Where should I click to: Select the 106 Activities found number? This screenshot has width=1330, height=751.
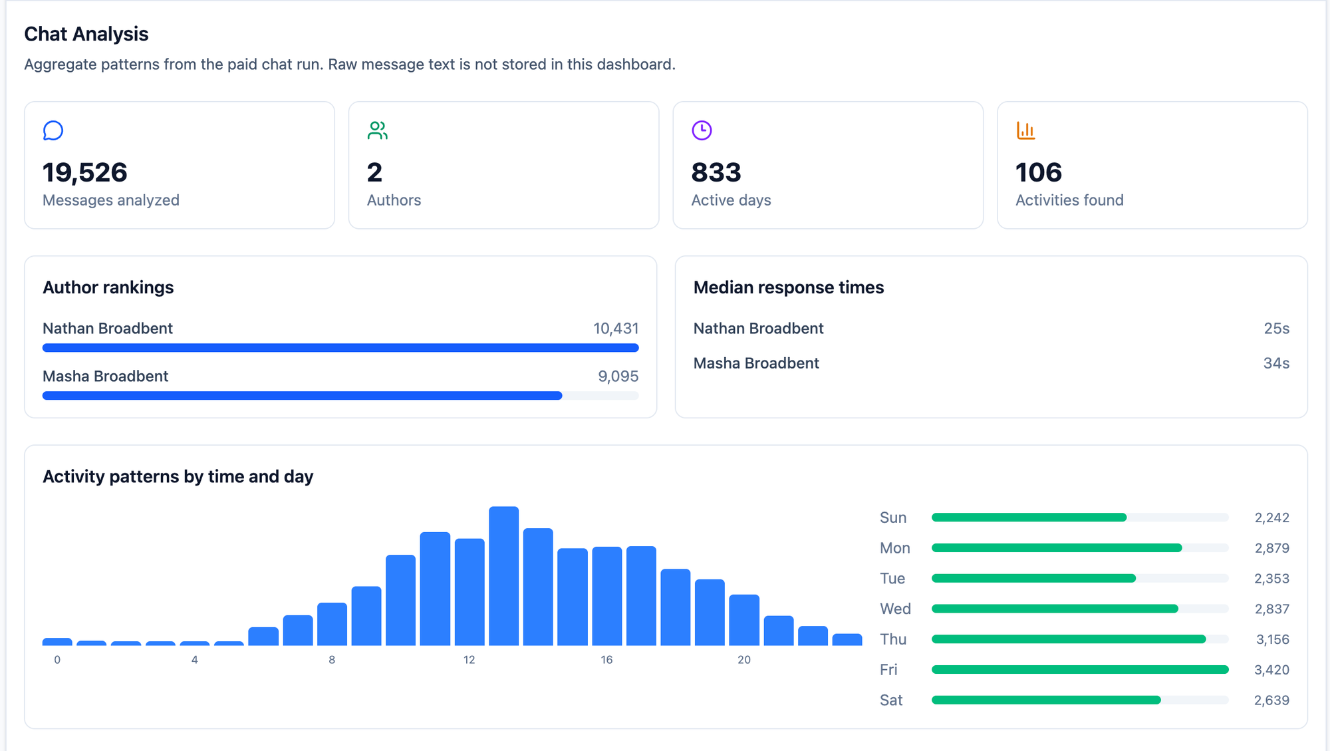pyautogui.click(x=1039, y=172)
